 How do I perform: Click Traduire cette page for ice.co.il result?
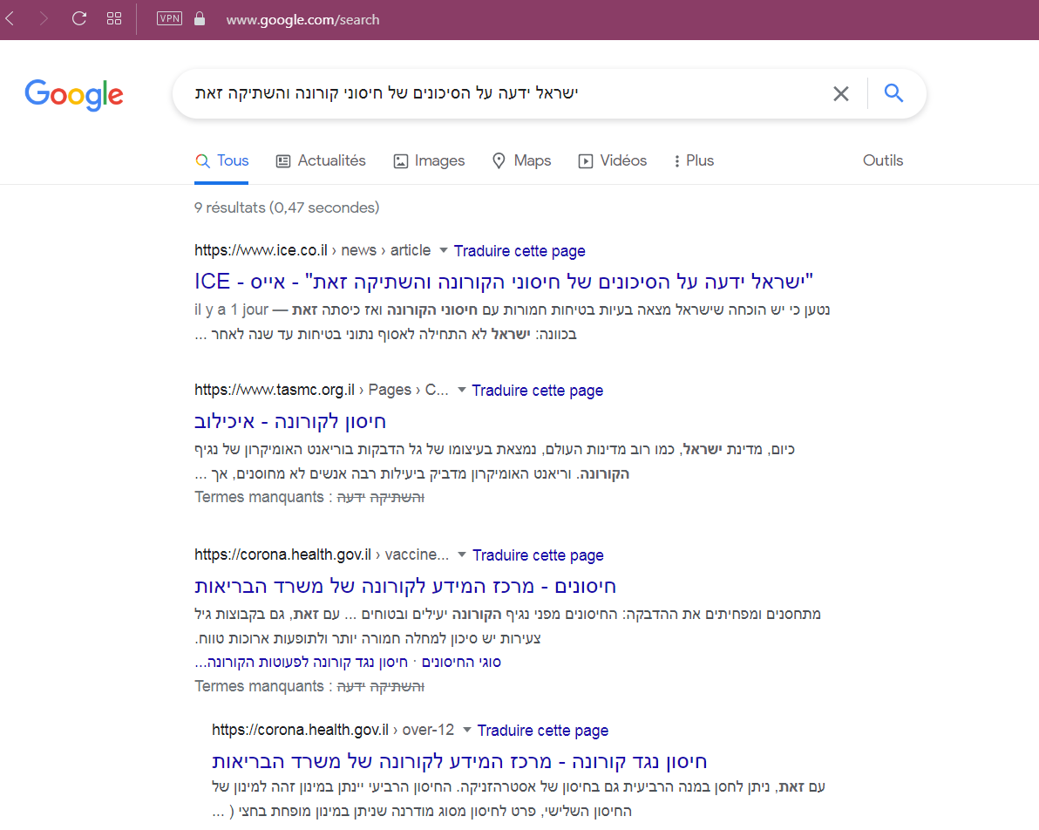519,250
